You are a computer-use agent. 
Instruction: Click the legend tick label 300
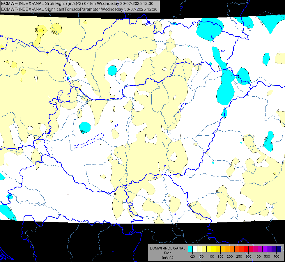click(x=248, y=256)
